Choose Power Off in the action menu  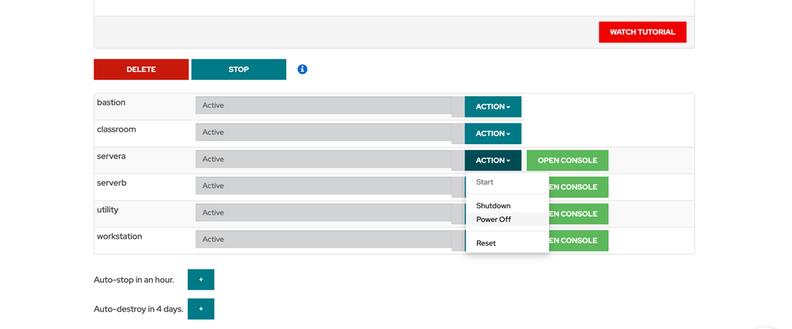(x=493, y=220)
